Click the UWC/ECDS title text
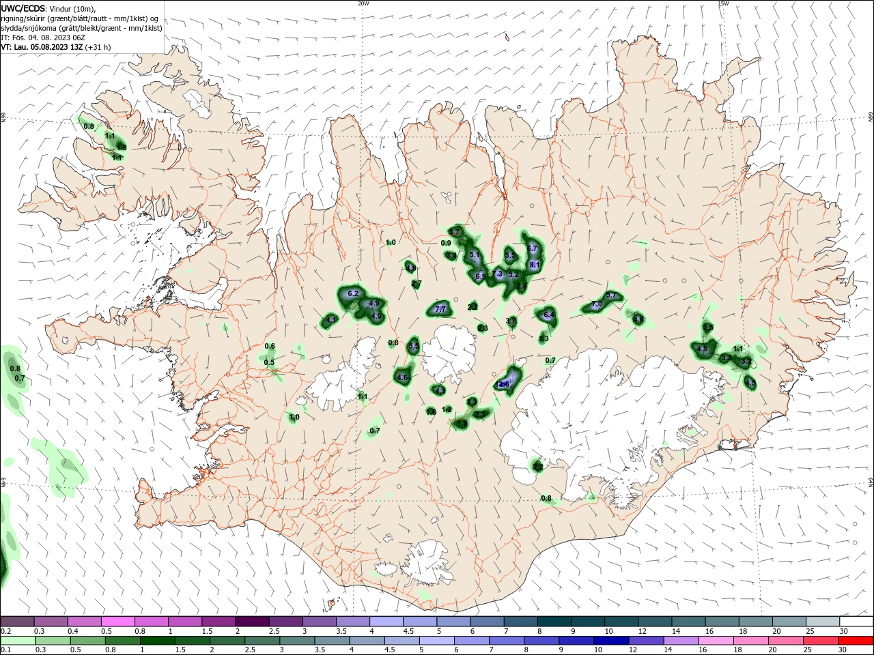 [x=23, y=8]
